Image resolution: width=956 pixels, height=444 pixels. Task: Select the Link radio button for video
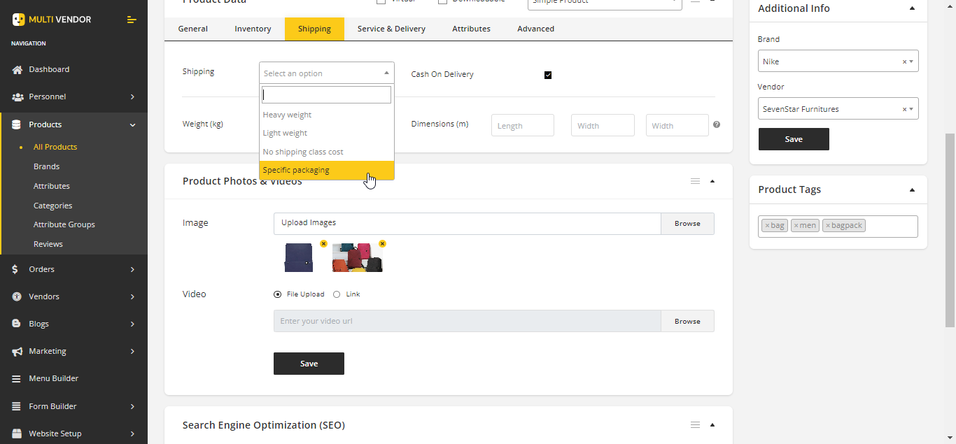pos(337,294)
